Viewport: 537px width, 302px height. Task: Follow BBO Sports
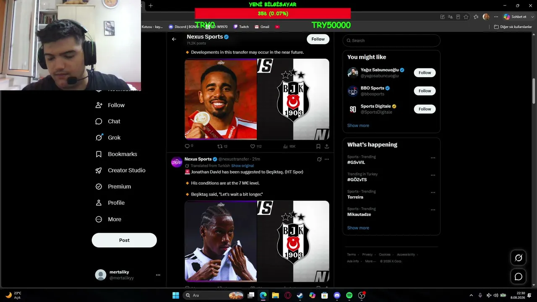[x=425, y=91]
